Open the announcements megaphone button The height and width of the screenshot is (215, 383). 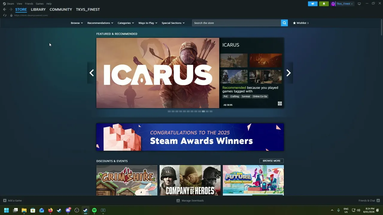point(313,4)
